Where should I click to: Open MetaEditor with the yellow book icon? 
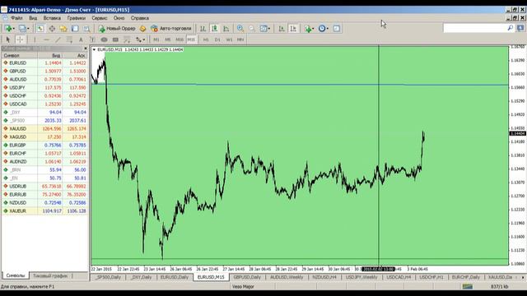pos(142,29)
